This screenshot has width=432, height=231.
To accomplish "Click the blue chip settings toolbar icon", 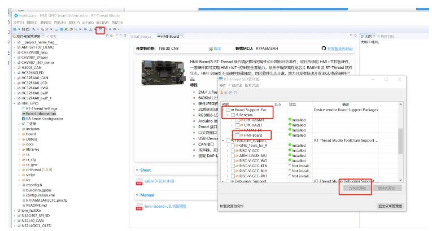I will point(62,29).
